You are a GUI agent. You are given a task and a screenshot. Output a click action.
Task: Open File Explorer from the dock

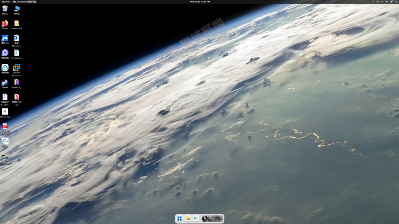(x=188, y=218)
